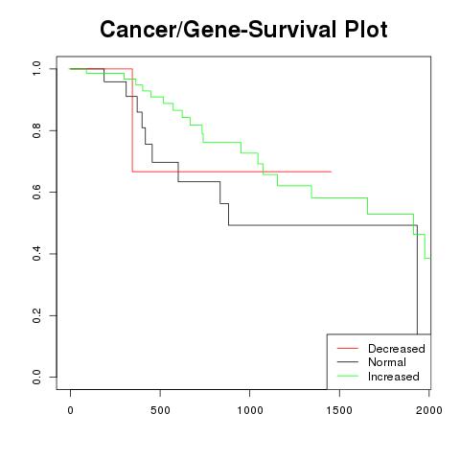The width and height of the screenshot is (460, 460).
Task: Select the Increased legend label
Action: [394, 377]
